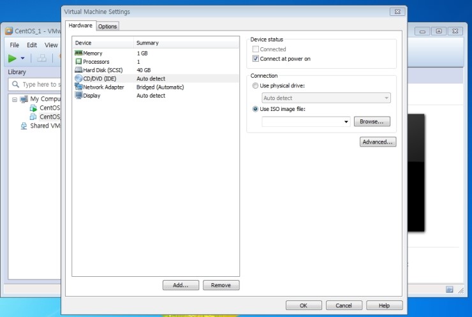
Task: Select the Processors row label
Action: point(96,62)
